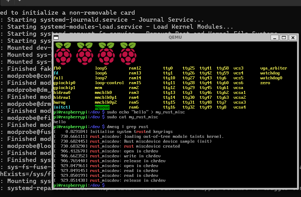Select the 'tty41' entry

pyautogui.click(x=206, y=68)
